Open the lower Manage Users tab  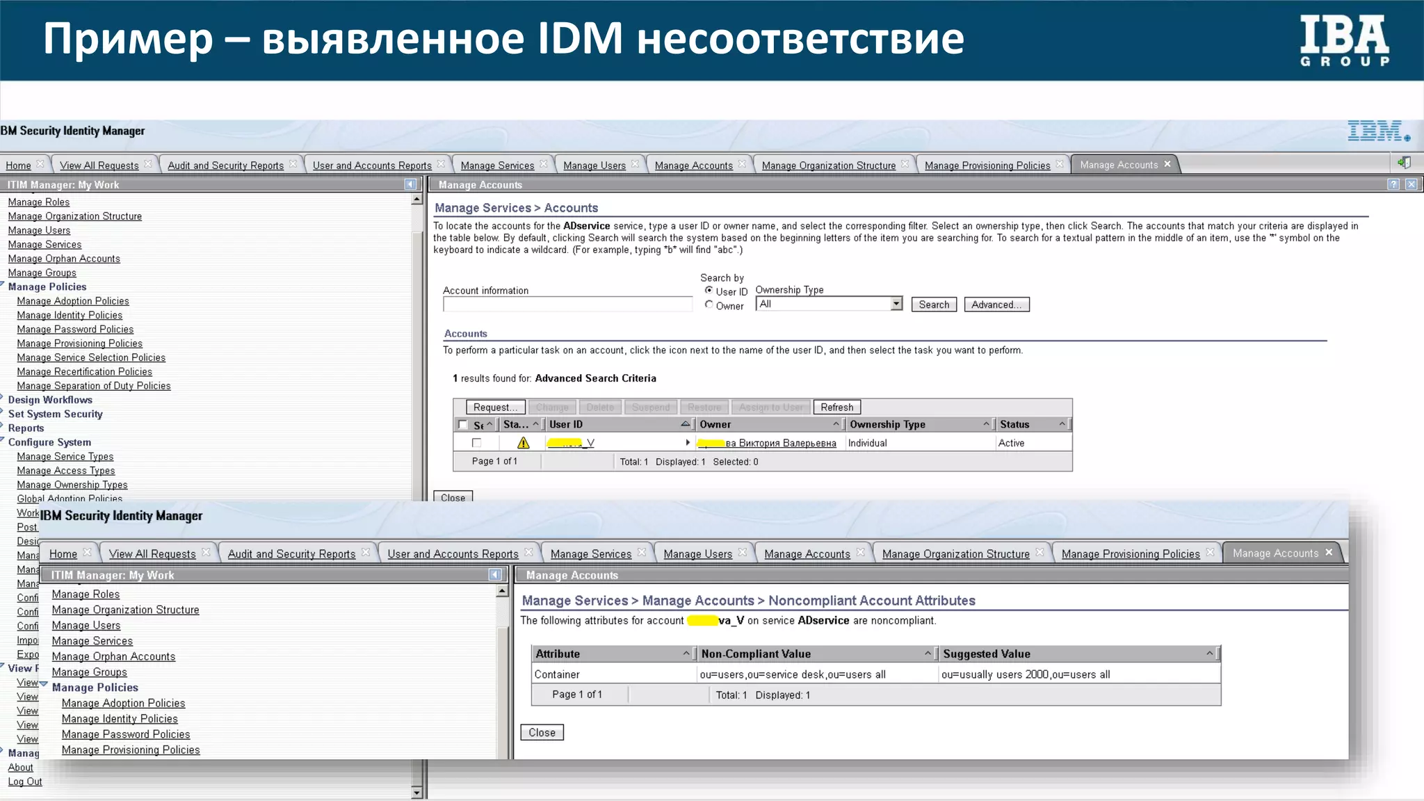(x=697, y=554)
